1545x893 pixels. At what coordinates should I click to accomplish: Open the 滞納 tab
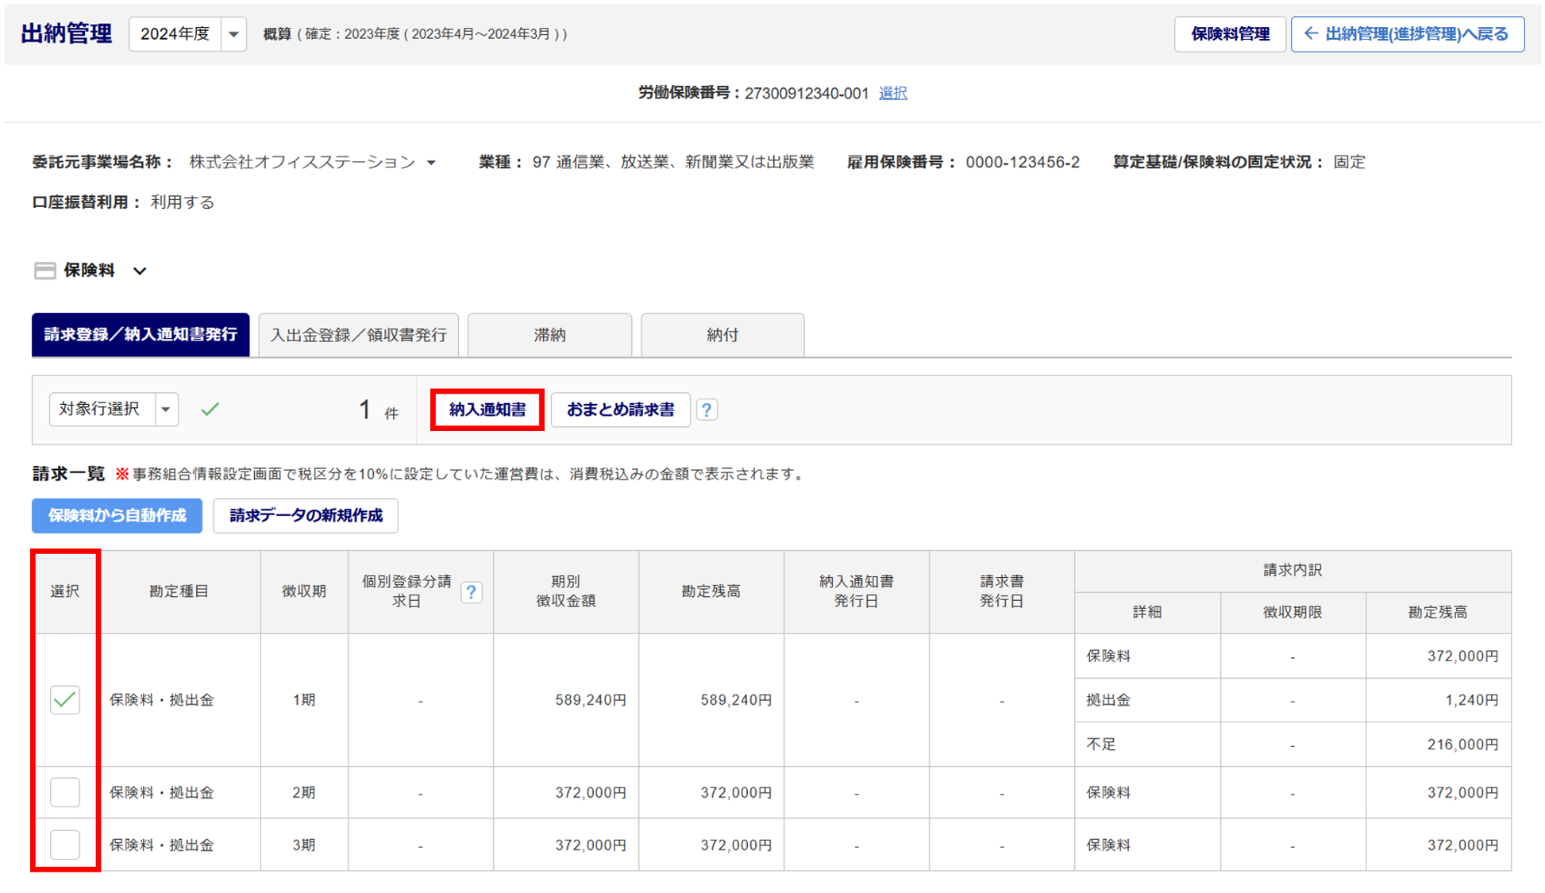point(549,335)
